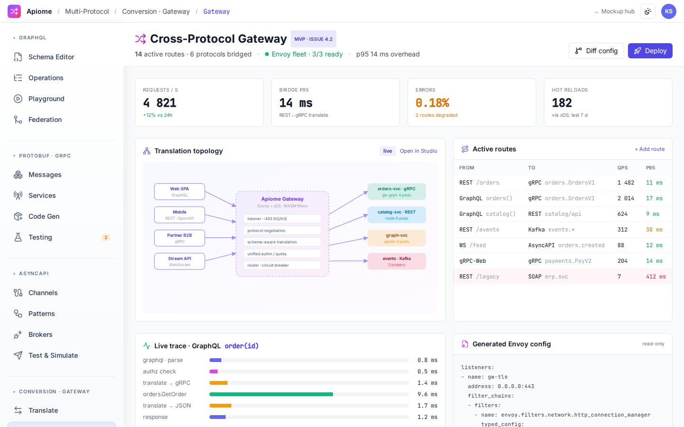Select the Testing flask icon
The width and height of the screenshot is (684, 427).
[18, 237]
